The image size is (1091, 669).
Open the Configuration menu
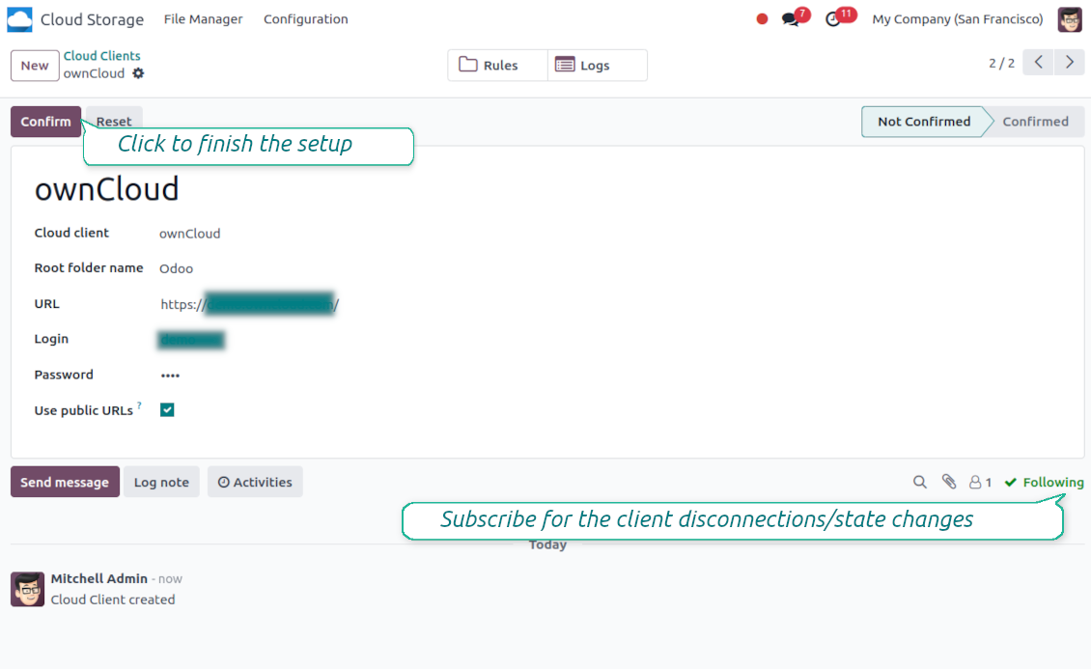(305, 18)
